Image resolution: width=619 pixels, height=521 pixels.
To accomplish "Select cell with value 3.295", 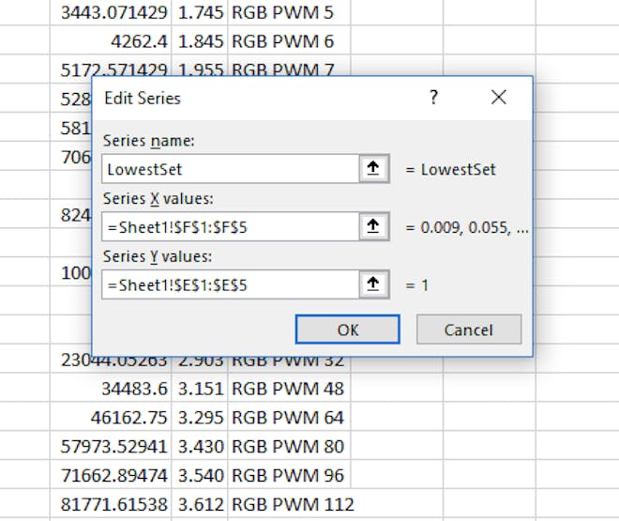I will (x=200, y=418).
